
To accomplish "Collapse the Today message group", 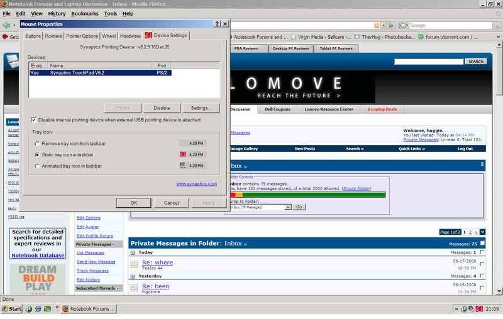I will point(133,252).
